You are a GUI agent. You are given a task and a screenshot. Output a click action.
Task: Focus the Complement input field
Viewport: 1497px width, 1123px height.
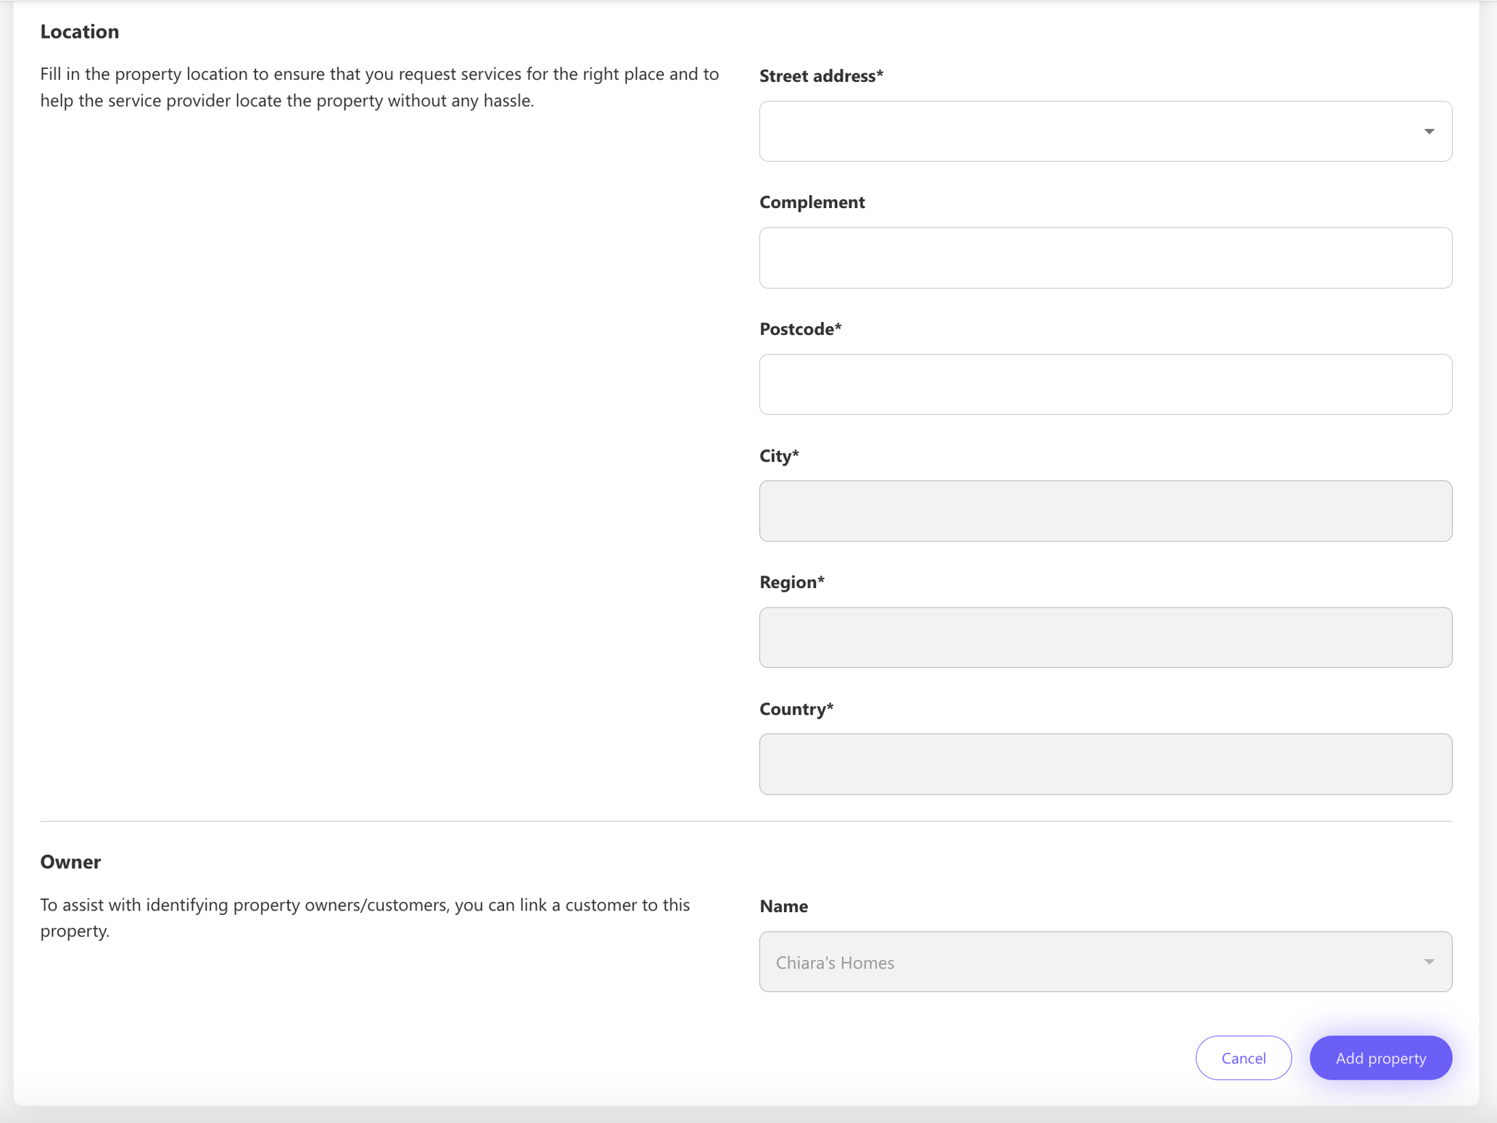pyautogui.click(x=1105, y=258)
